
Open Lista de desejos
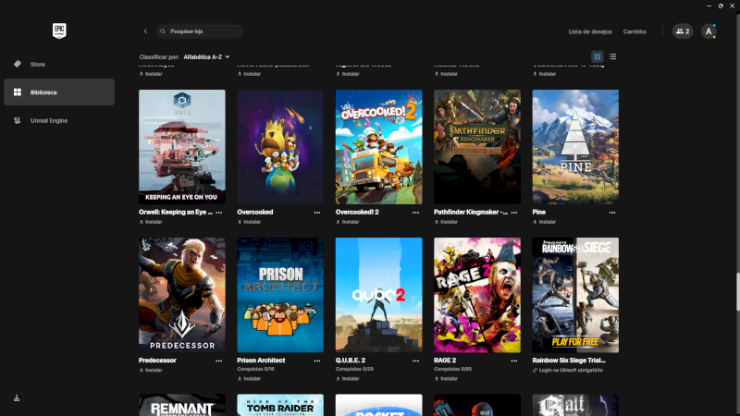pos(590,31)
